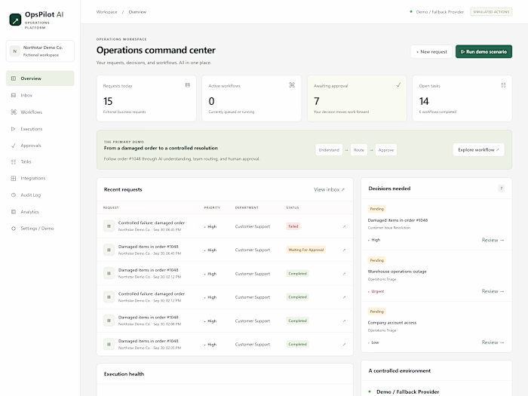
Task: Click the Route step chip
Action: [358, 150]
